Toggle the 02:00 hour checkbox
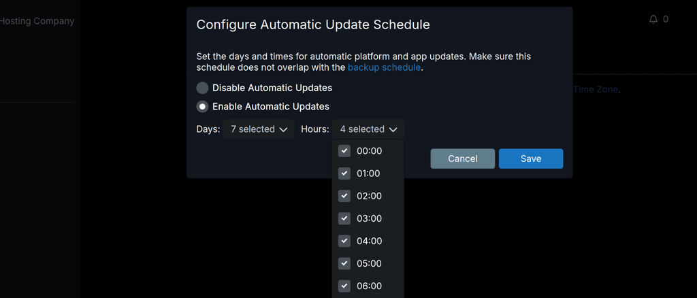This screenshot has width=697, height=298. point(344,196)
